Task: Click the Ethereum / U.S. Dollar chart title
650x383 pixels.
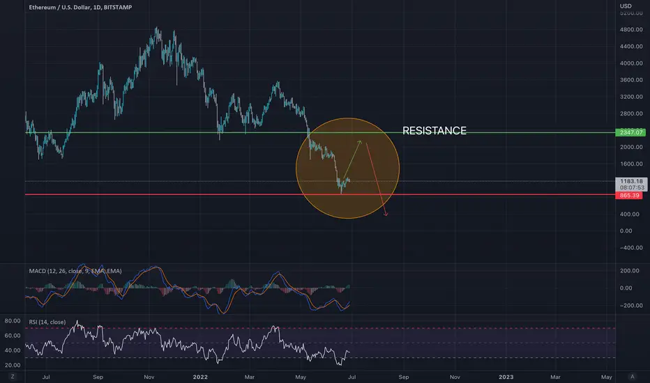Action: [80, 8]
